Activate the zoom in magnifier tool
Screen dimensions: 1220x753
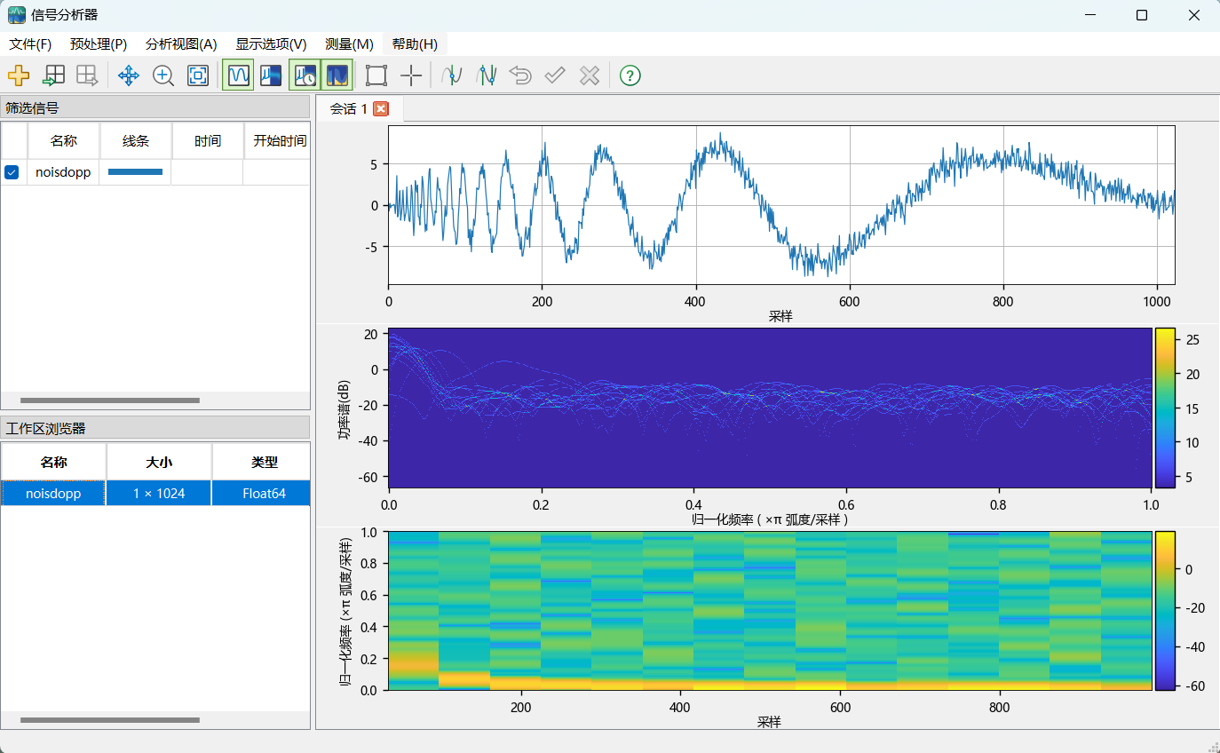(163, 75)
